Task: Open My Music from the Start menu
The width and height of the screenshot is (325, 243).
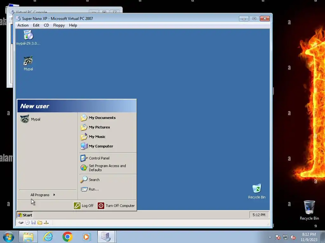Action: (x=93, y=137)
